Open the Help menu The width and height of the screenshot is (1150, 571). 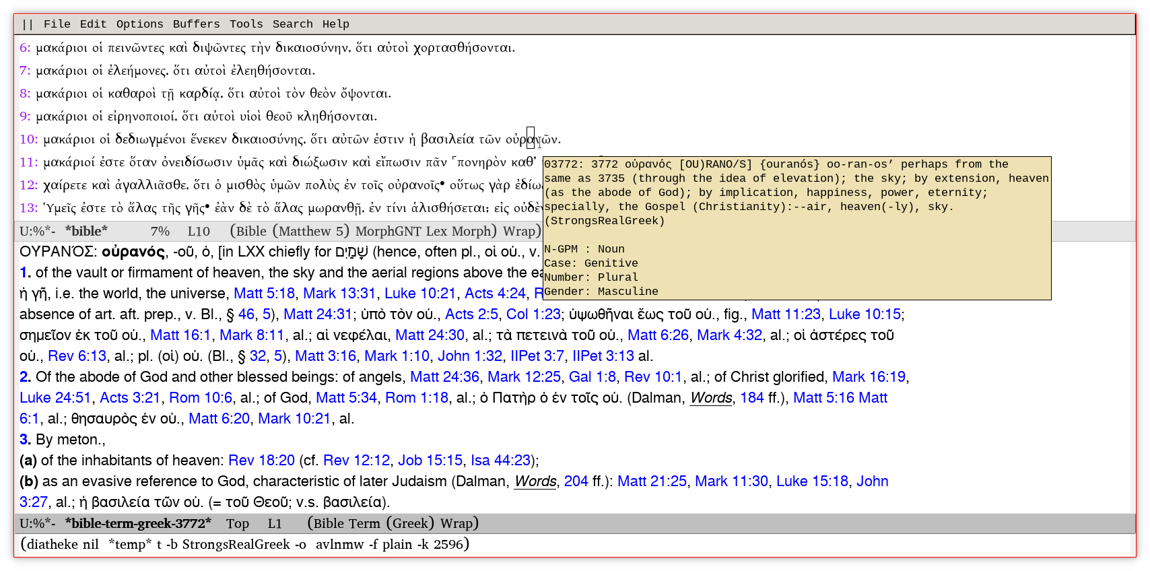coord(335,24)
